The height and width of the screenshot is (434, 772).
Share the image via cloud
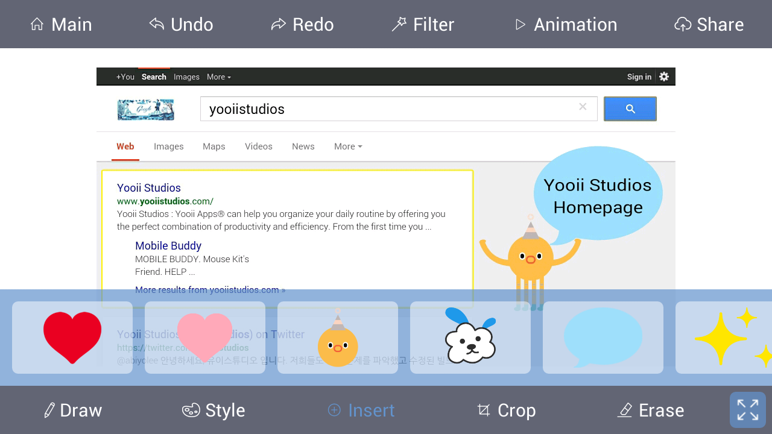[709, 24]
